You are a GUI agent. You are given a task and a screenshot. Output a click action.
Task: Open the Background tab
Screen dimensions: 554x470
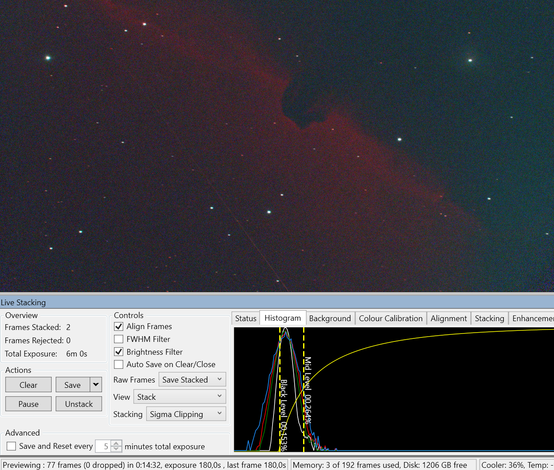[330, 318]
